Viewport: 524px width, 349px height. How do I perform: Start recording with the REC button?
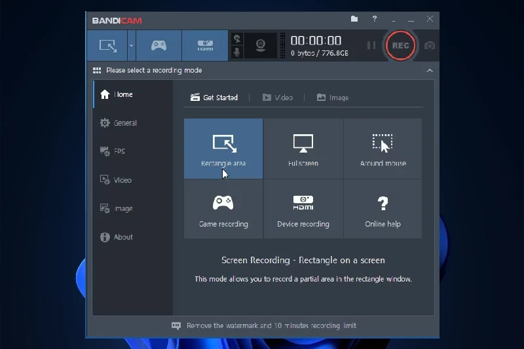400,45
